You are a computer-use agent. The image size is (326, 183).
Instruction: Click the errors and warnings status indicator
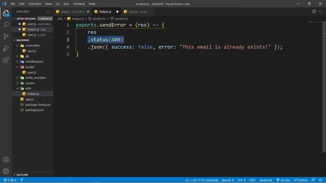click(10, 180)
